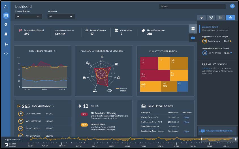Click the building icon beside Corporations
Viewport: 239px width, 149px height.
click(116, 30)
